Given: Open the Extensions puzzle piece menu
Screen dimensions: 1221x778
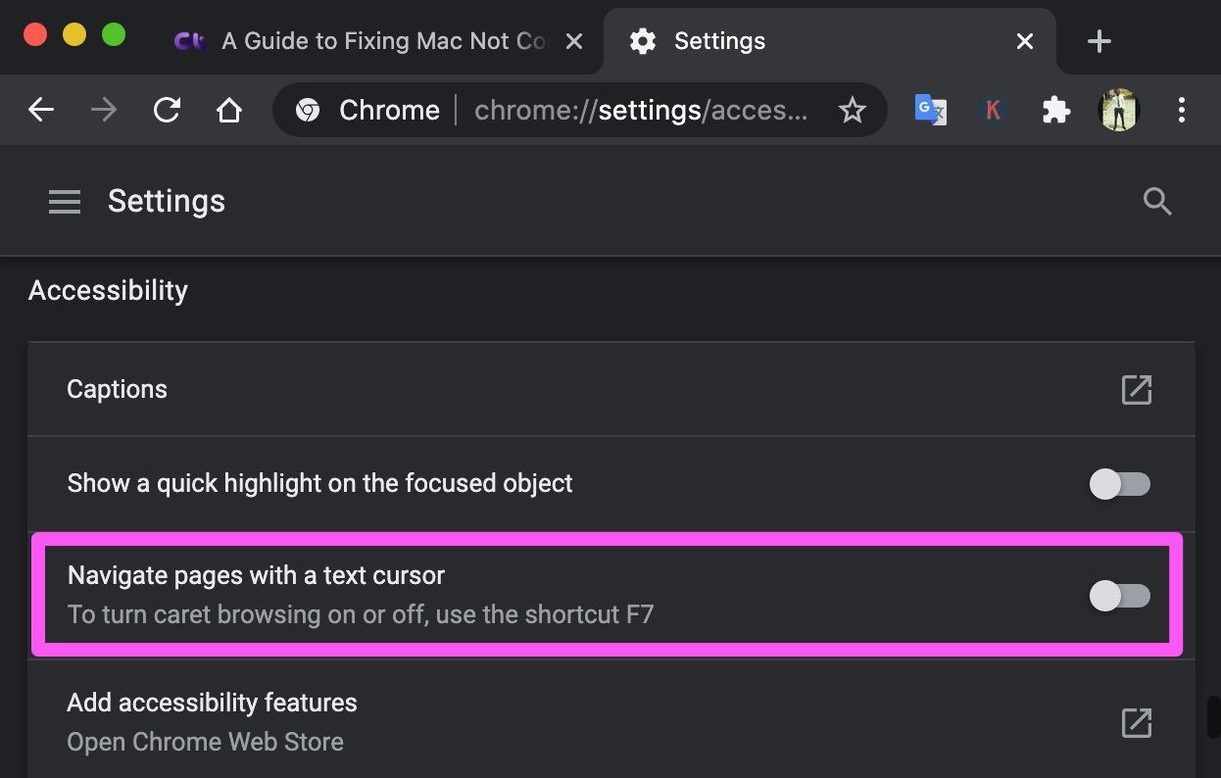Looking at the screenshot, I should tap(1055, 110).
